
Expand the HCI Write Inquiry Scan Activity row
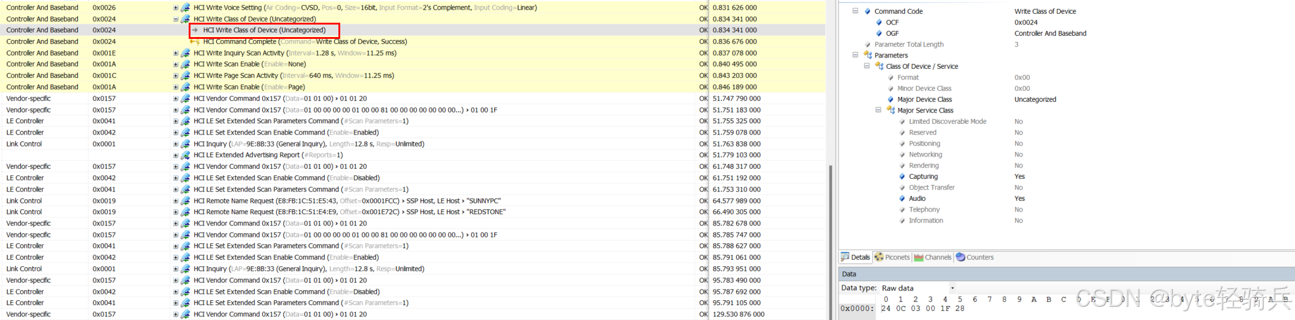[x=176, y=53]
